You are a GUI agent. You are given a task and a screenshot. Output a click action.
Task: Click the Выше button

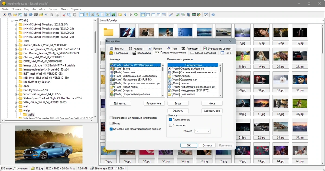(178, 103)
